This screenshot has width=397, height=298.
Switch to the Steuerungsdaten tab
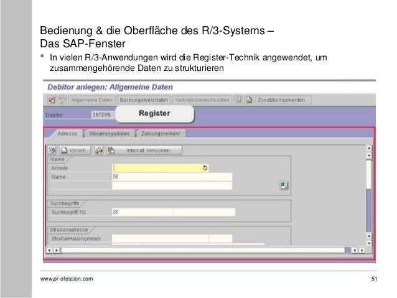point(109,133)
